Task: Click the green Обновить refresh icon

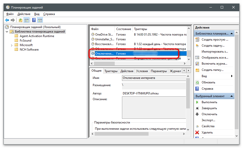Action: point(197,82)
